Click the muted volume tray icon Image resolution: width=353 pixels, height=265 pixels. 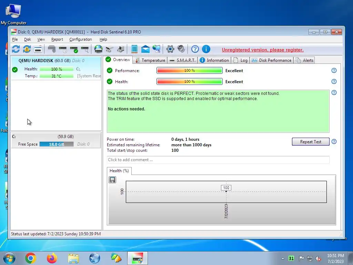click(x=318, y=258)
